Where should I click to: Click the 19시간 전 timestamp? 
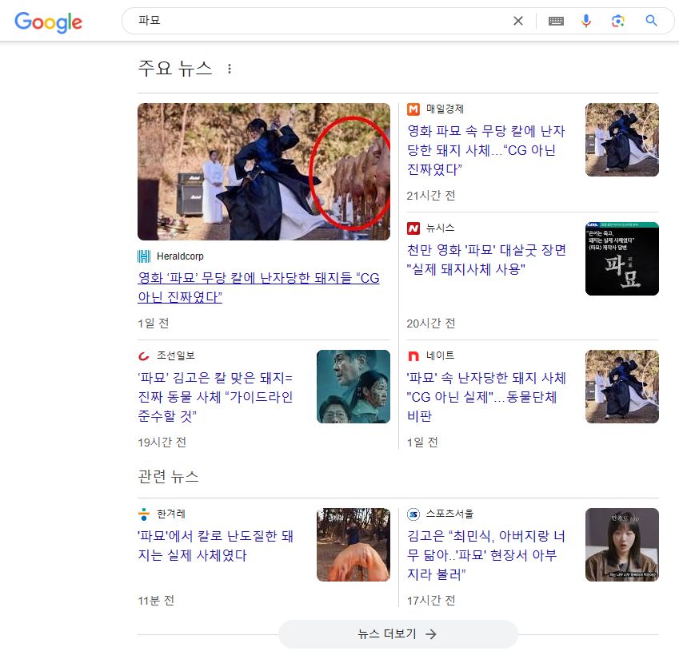click(162, 443)
